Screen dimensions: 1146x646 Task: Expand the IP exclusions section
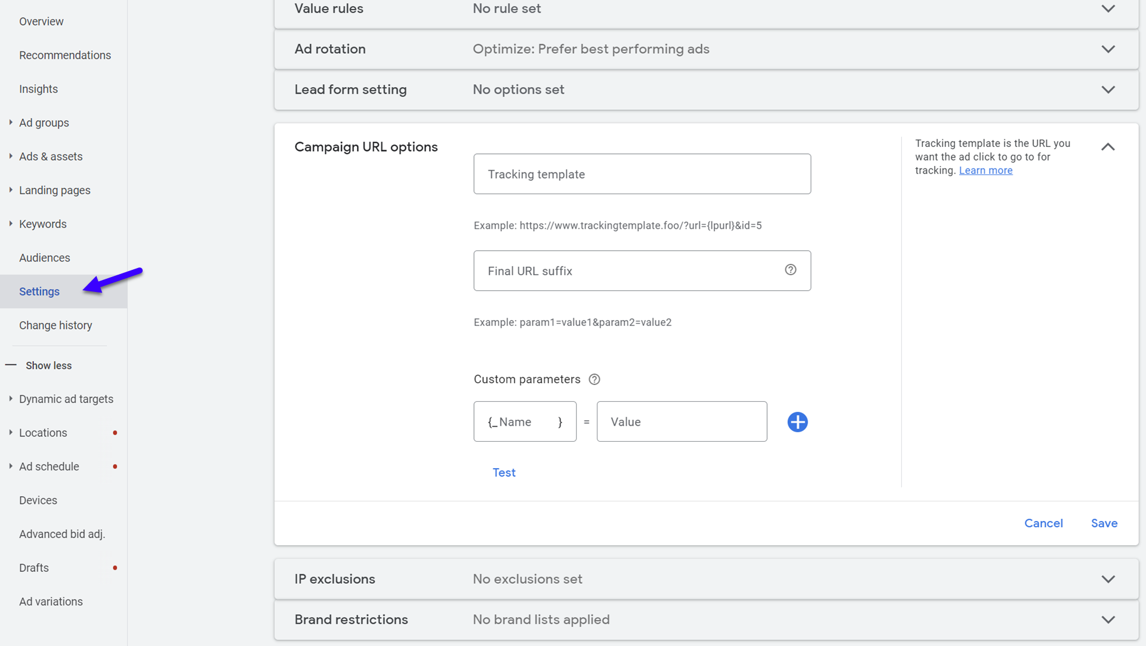[1108, 579]
